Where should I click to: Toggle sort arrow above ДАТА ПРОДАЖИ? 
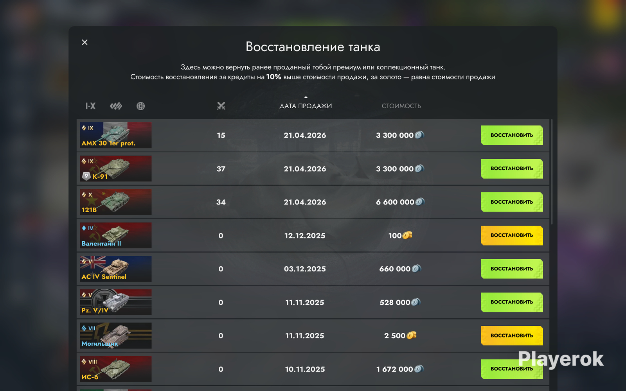click(x=306, y=97)
